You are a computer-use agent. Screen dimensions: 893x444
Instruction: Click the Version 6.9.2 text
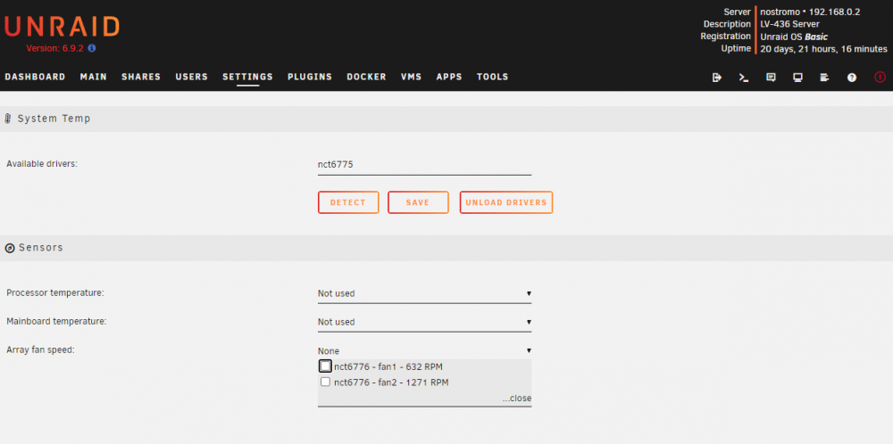click(x=55, y=48)
